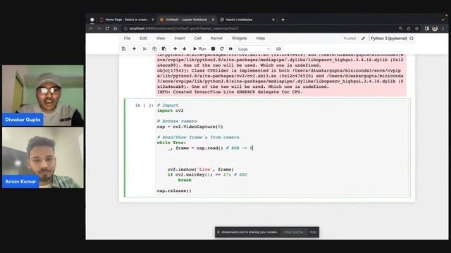The height and width of the screenshot is (253, 451).
Task: Open the View menu
Action: point(161,38)
